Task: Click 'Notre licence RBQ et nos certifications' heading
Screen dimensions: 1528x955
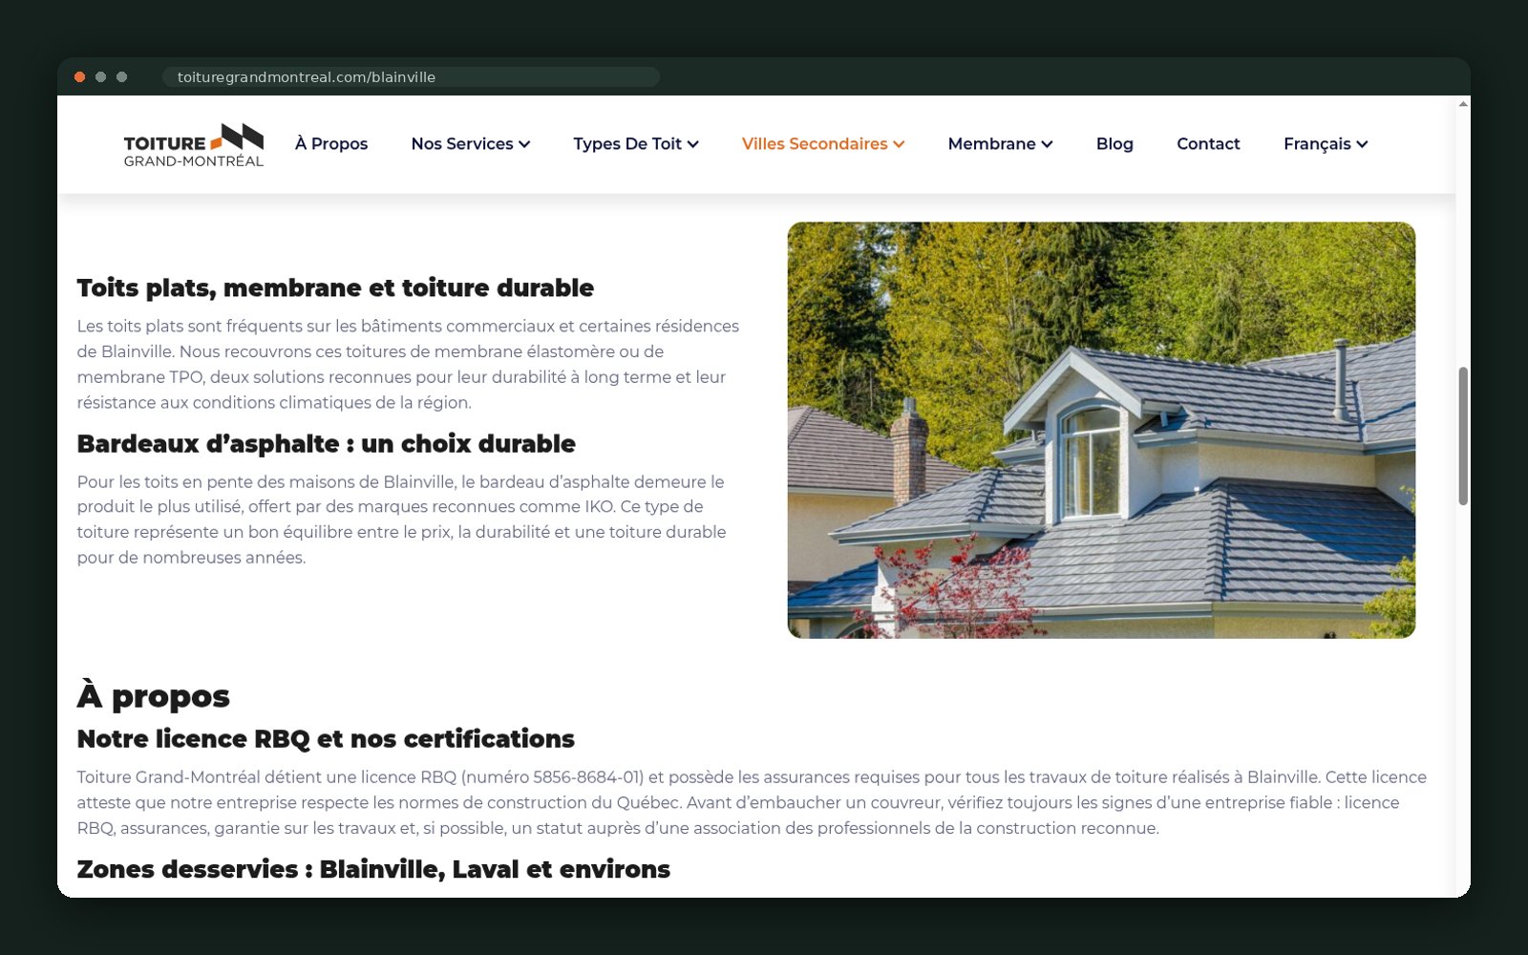Action: 326,738
